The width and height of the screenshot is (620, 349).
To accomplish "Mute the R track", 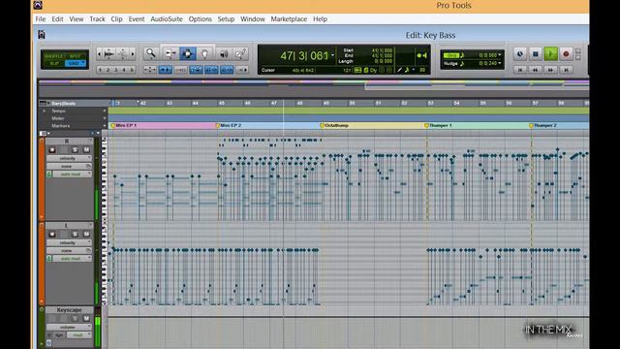I will point(86,150).
